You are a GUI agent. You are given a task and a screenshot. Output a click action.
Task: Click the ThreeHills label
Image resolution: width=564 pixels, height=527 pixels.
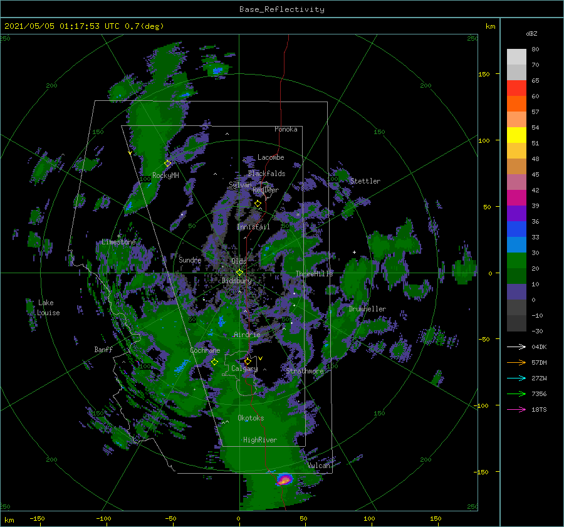coord(314,274)
